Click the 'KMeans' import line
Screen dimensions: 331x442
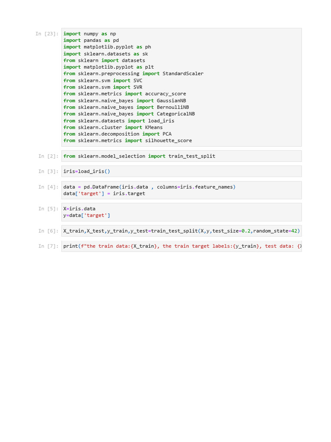click(113, 127)
